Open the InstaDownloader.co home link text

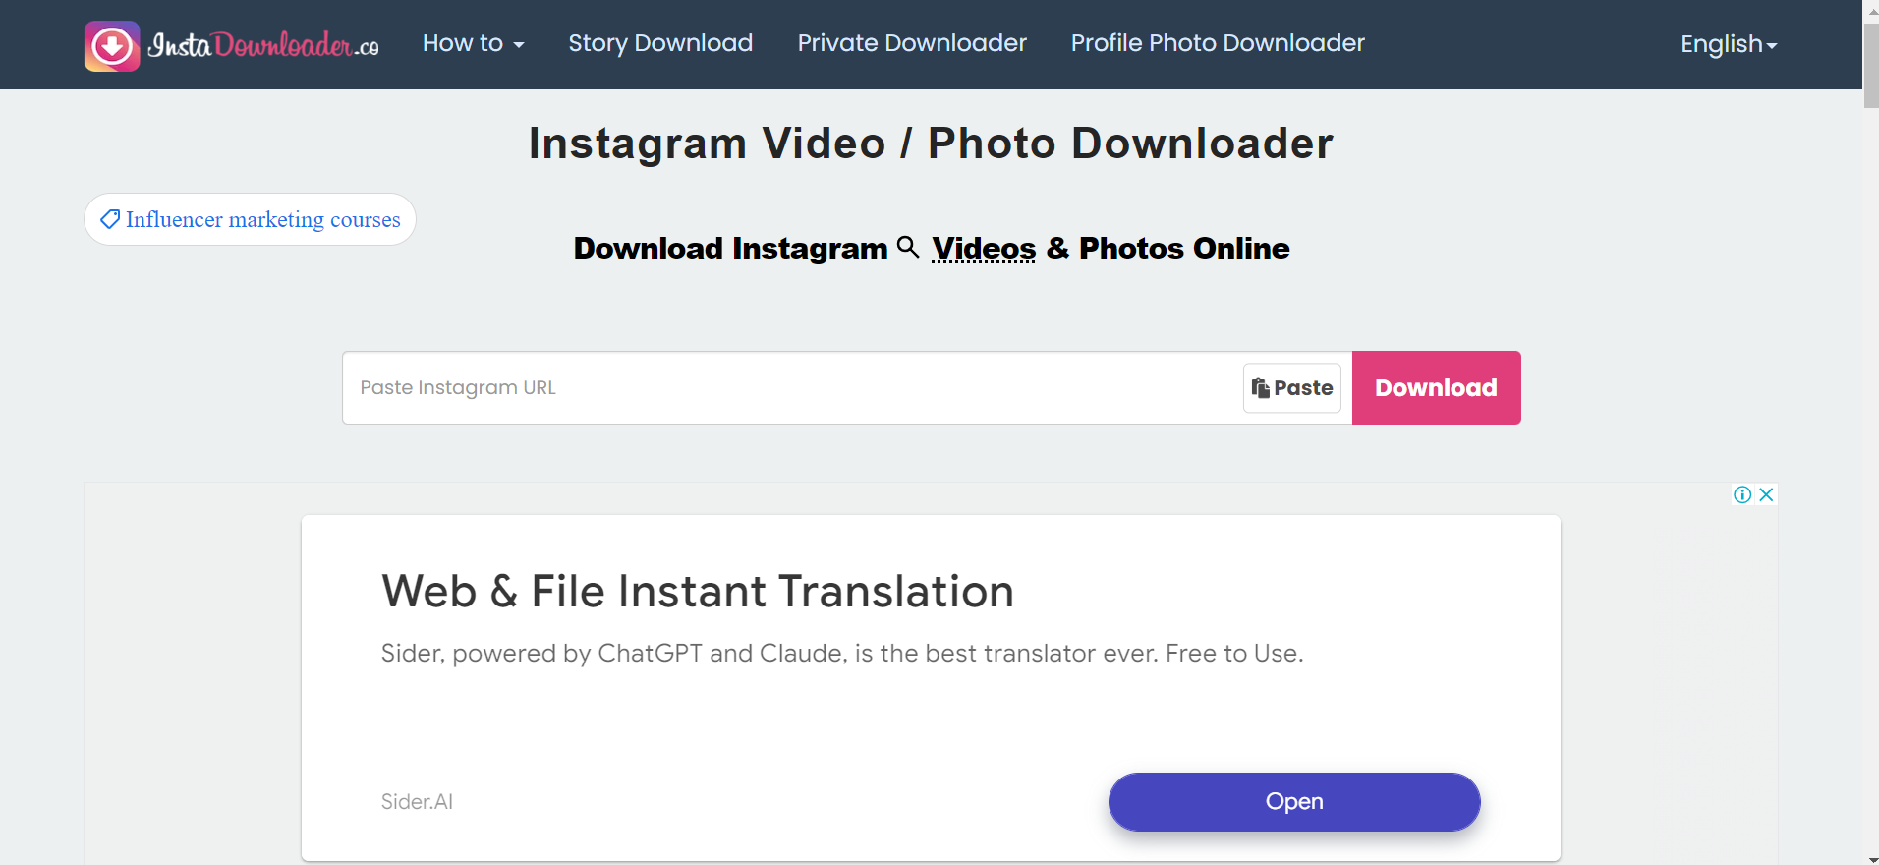[x=263, y=45]
